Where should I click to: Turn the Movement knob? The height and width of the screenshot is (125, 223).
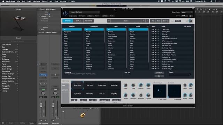click(x=141, y=95)
